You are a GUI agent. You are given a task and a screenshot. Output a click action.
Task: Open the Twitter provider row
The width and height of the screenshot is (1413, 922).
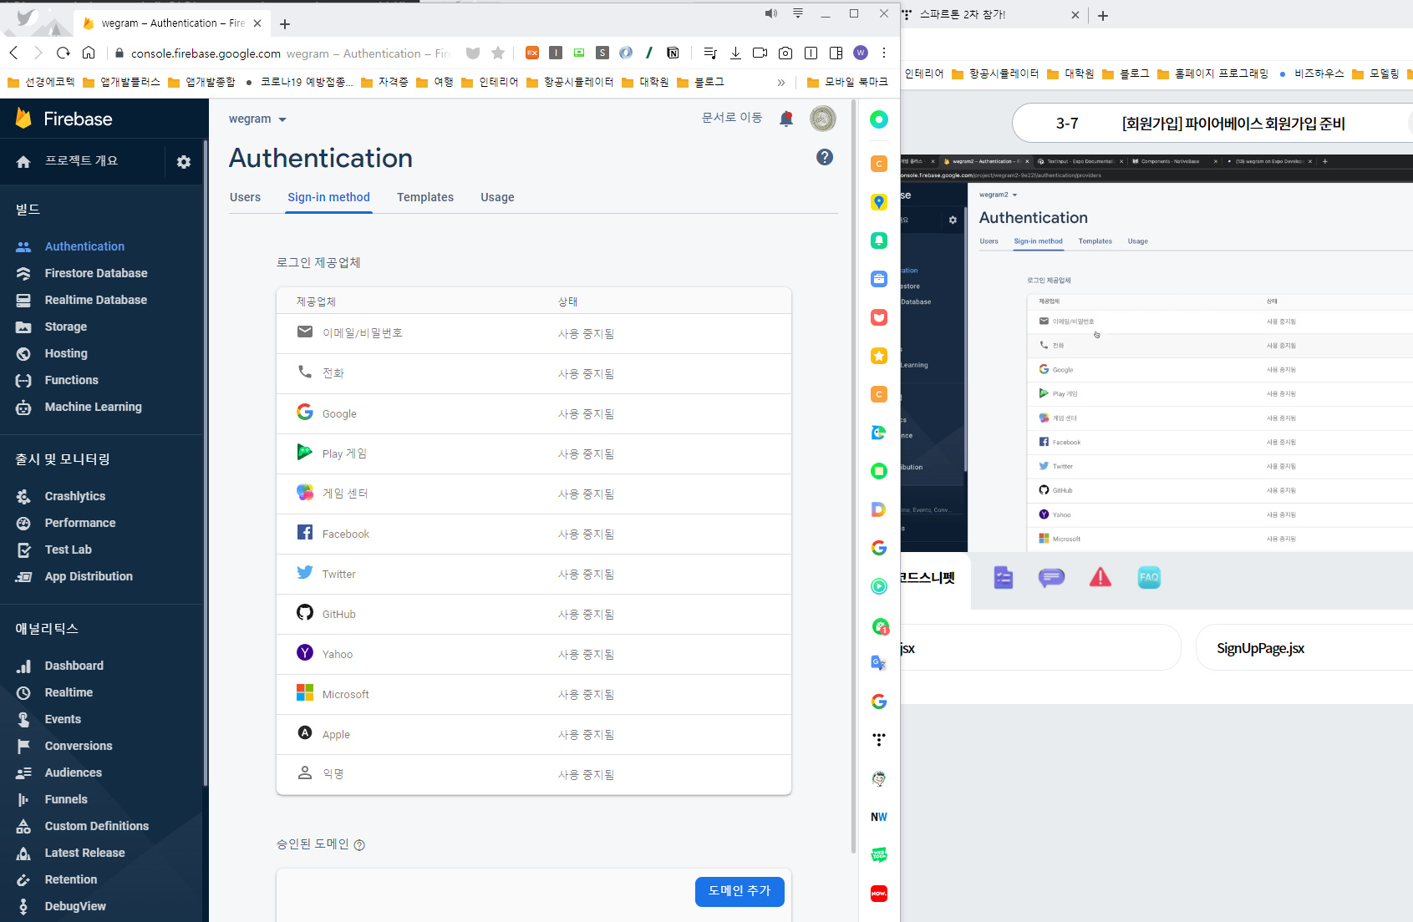pyautogui.click(x=534, y=574)
